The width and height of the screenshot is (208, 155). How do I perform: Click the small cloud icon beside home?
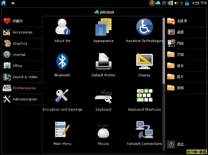pos(13,3)
